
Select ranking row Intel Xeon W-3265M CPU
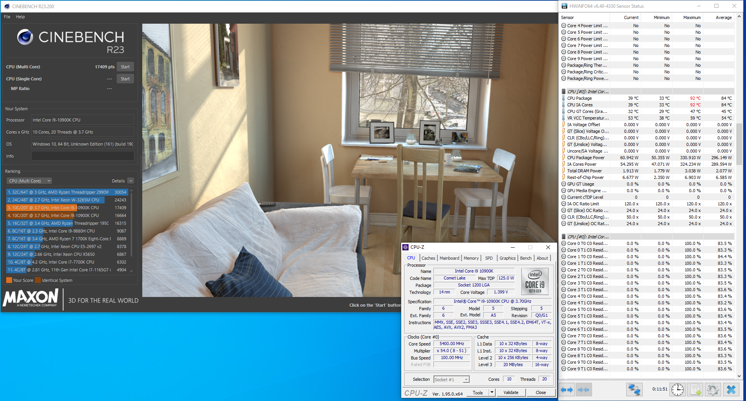pyautogui.click(x=67, y=200)
